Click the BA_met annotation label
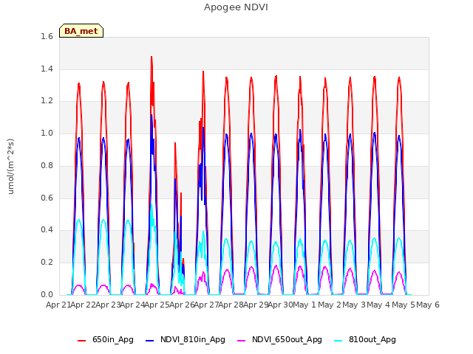The image size is (473, 354). 81,31
